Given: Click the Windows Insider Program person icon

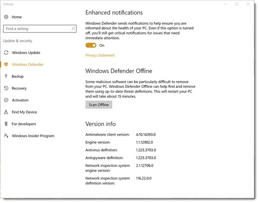Looking at the screenshot, I should click(x=6, y=136).
